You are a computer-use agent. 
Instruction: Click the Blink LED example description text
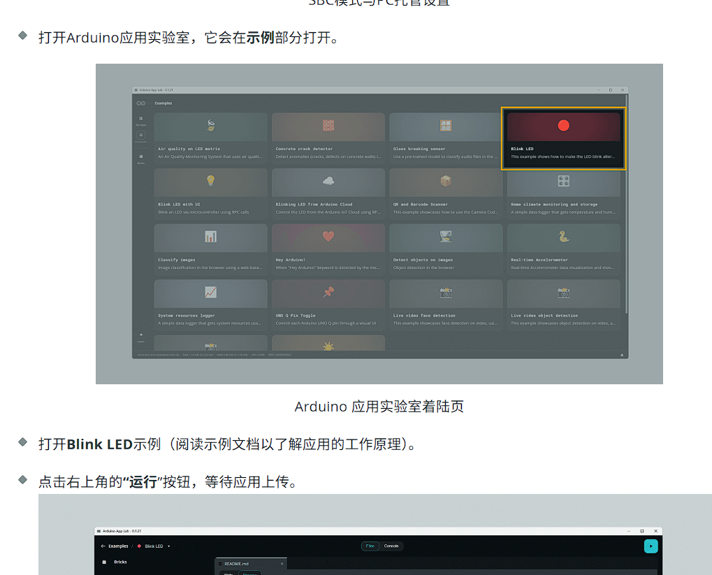point(562,157)
